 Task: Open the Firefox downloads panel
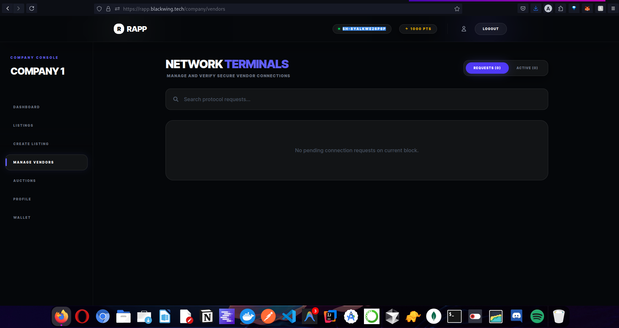pyautogui.click(x=536, y=8)
